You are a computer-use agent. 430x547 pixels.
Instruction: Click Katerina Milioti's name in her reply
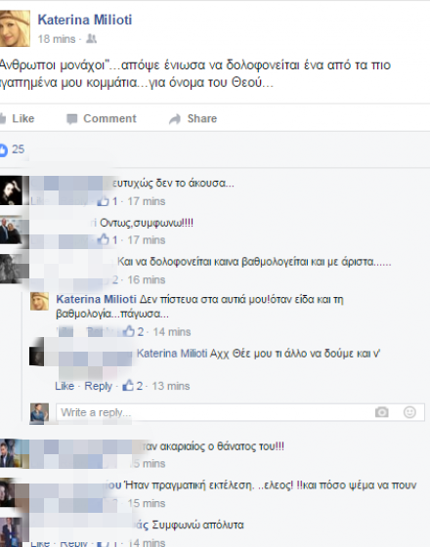pyautogui.click(x=97, y=299)
